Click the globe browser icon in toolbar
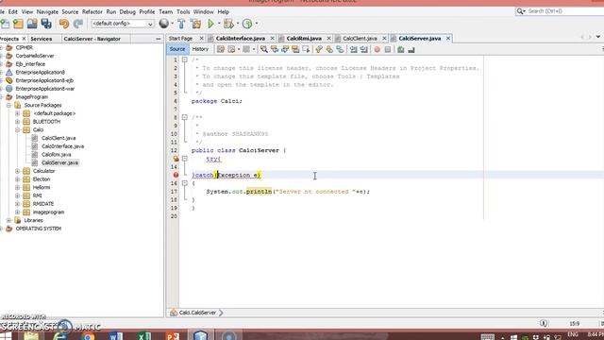Viewport: 604px width, 340px height. (163, 24)
